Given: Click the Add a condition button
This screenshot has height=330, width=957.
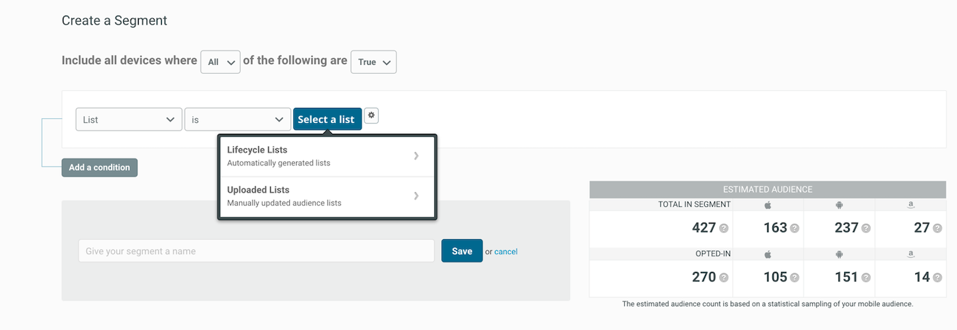Looking at the screenshot, I should tap(99, 167).
